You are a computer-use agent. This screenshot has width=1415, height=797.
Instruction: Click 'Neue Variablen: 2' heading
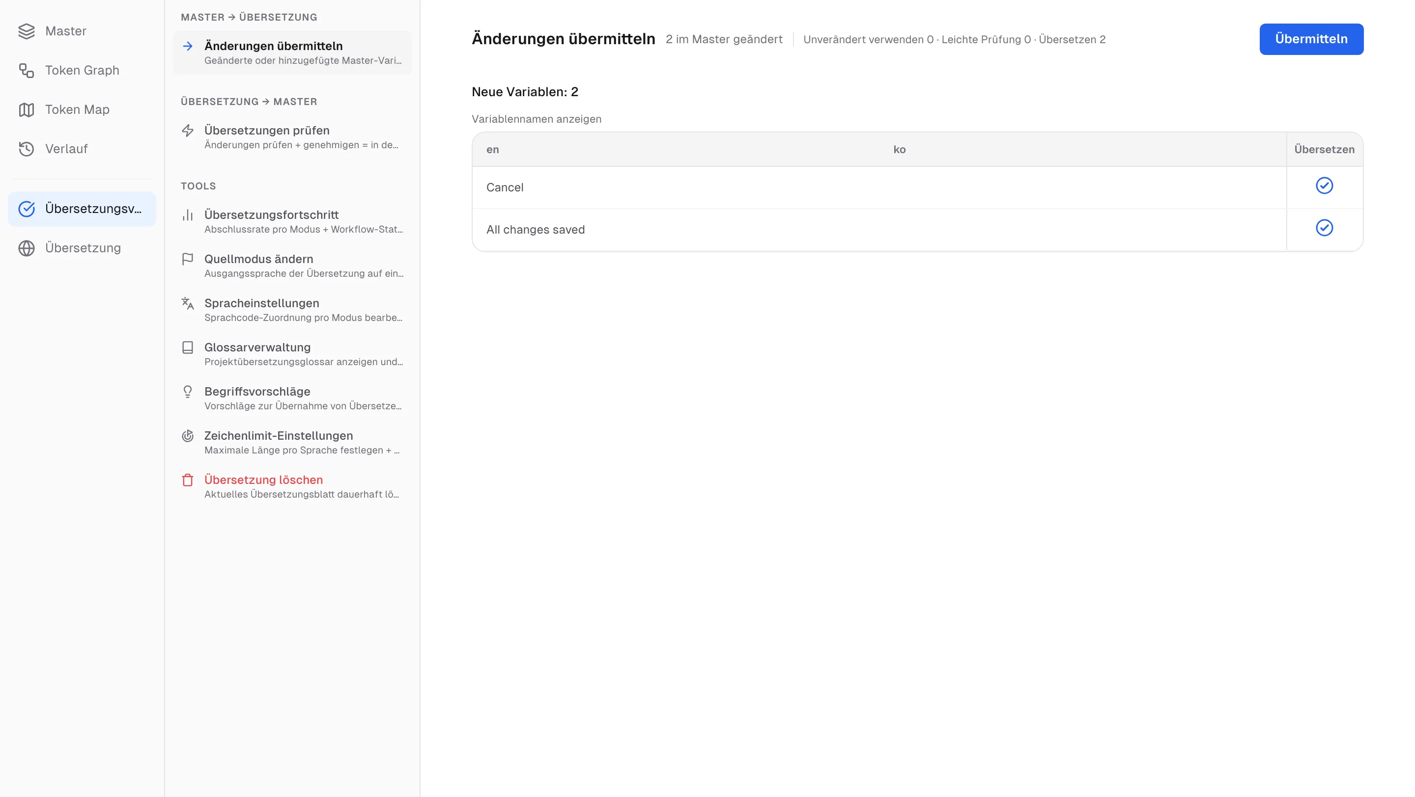tap(525, 92)
